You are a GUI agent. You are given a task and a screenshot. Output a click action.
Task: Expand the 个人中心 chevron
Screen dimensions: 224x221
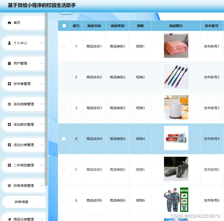click(x=42, y=43)
